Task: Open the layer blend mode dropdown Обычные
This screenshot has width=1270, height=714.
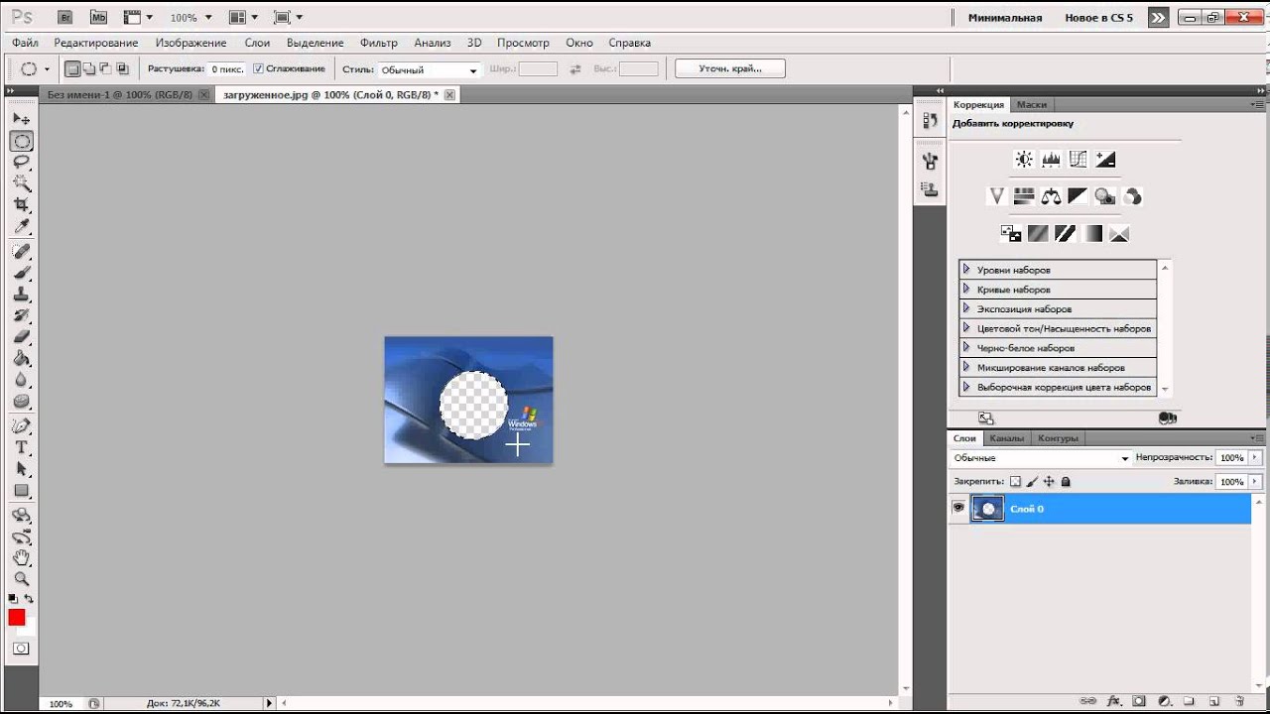Action: pyautogui.click(x=1041, y=458)
